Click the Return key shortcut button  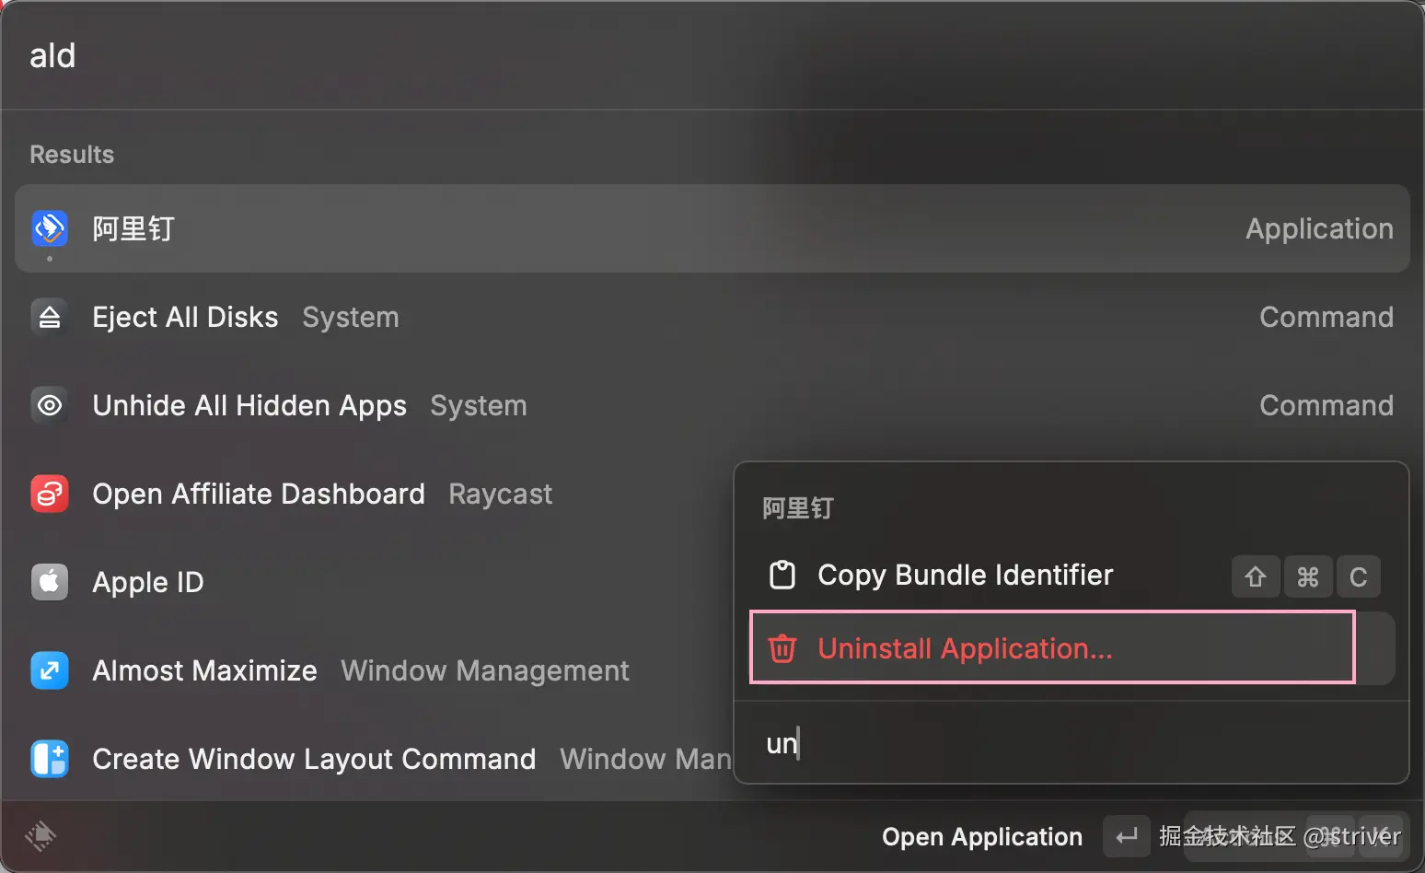1126,836
